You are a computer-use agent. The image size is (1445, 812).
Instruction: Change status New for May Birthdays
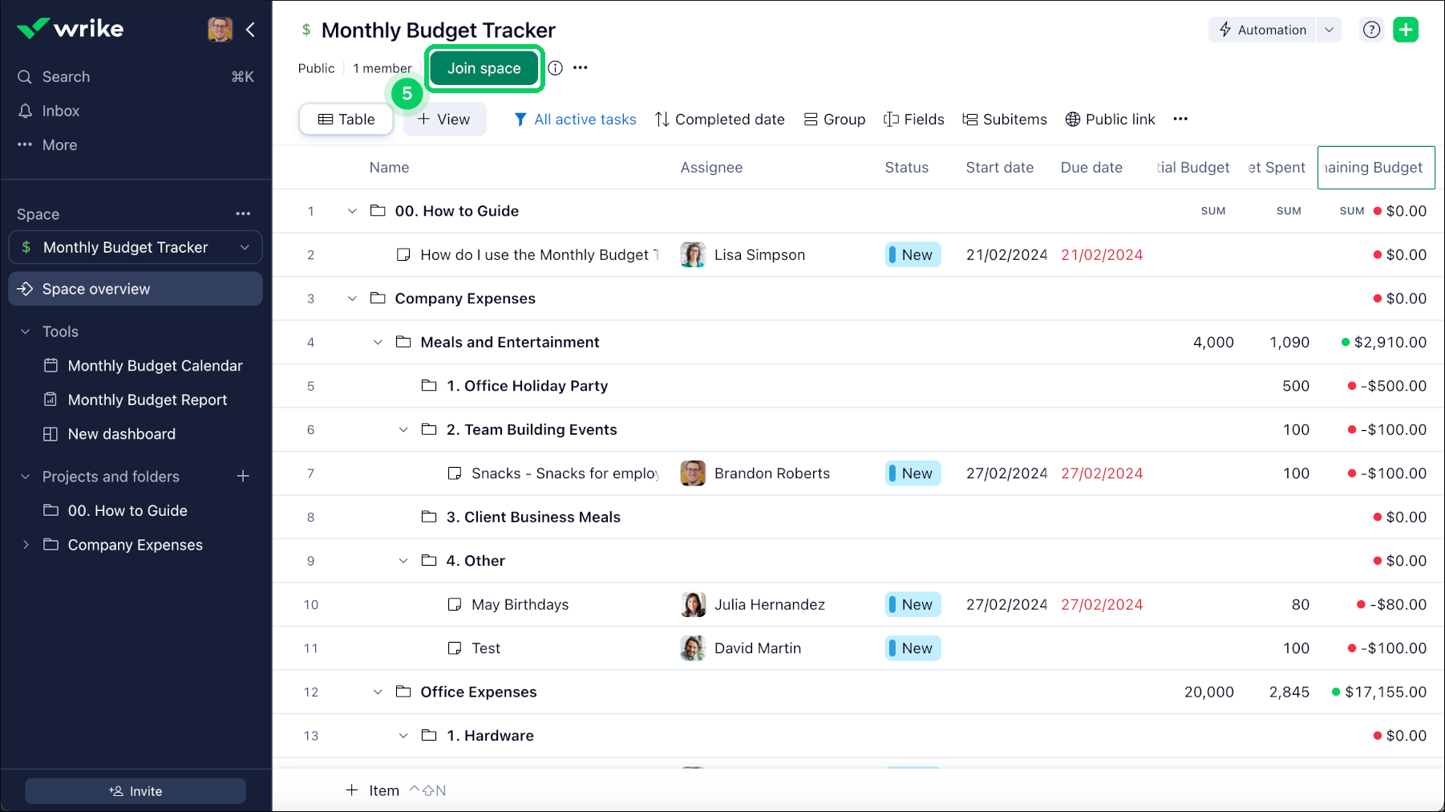pyautogui.click(x=913, y=605)
